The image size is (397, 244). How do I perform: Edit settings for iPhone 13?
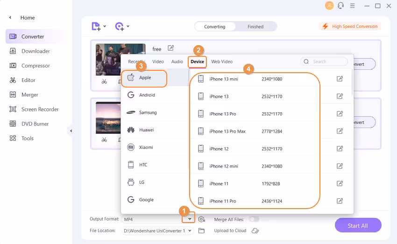[x=340, y=96]
